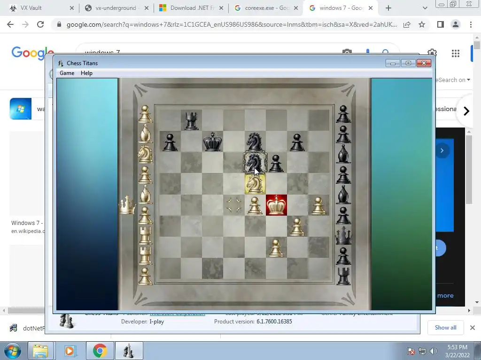Go back in Chrome
The image size is (481, 360).
click(10, 24)
